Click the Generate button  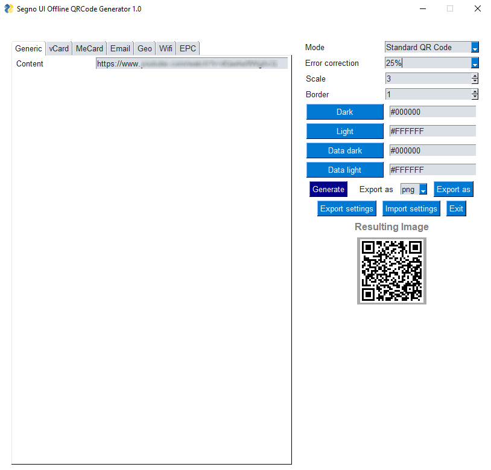pyautogui.click(x=329, y=189)
